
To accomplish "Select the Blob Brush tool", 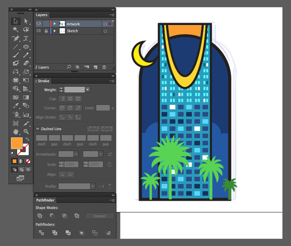I will pos(16,63).
